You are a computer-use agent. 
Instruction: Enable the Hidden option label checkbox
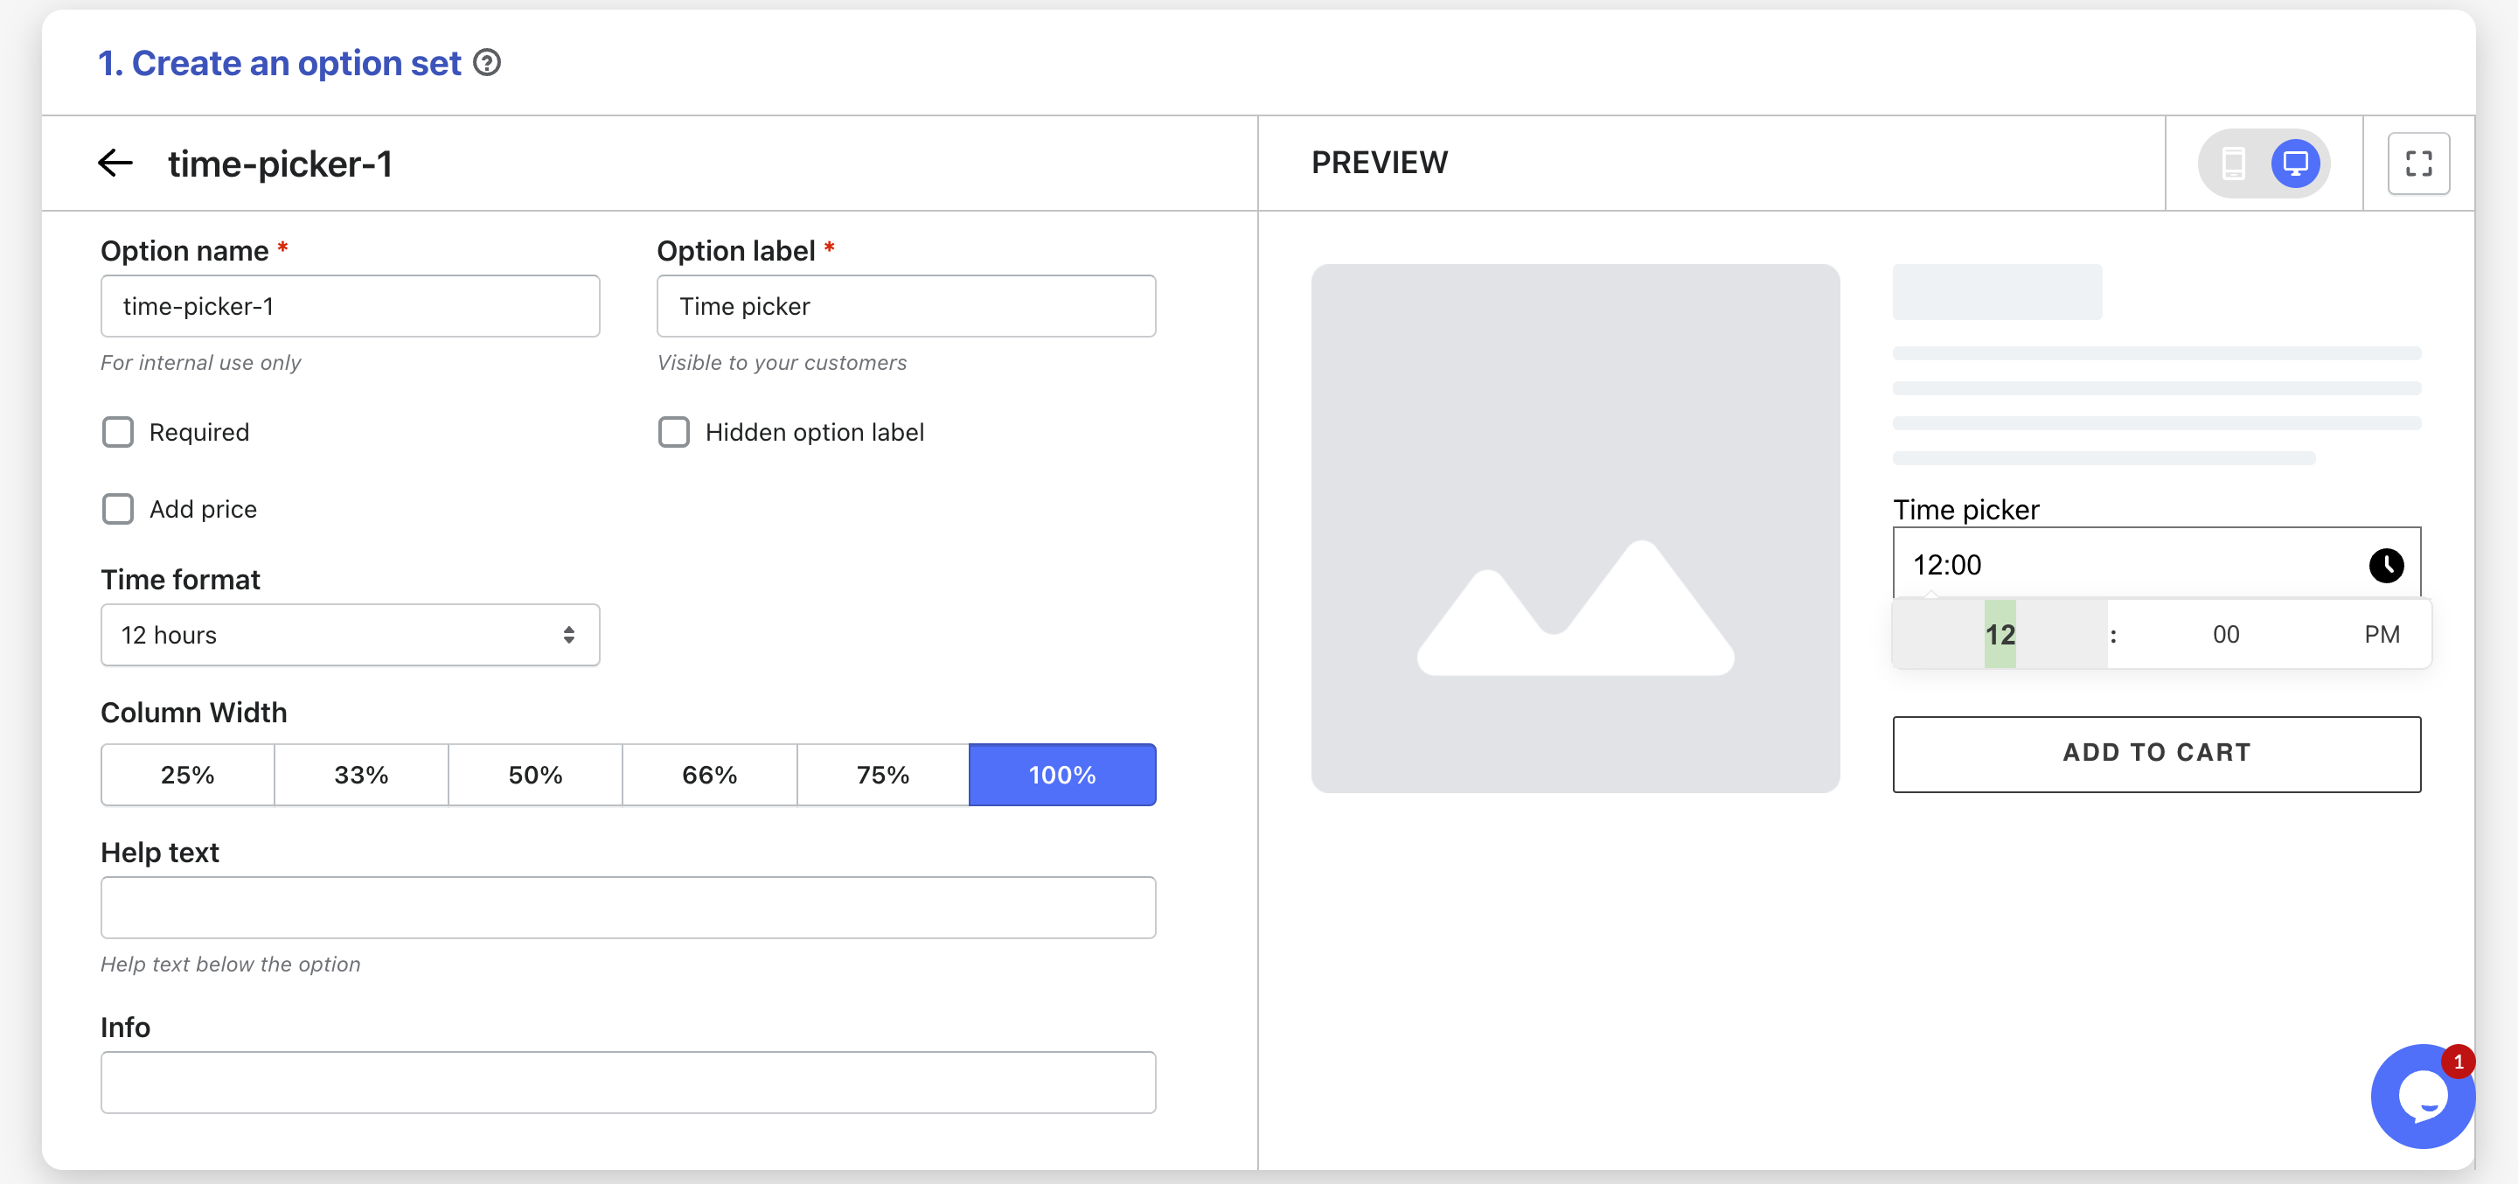tap(673, 432)
